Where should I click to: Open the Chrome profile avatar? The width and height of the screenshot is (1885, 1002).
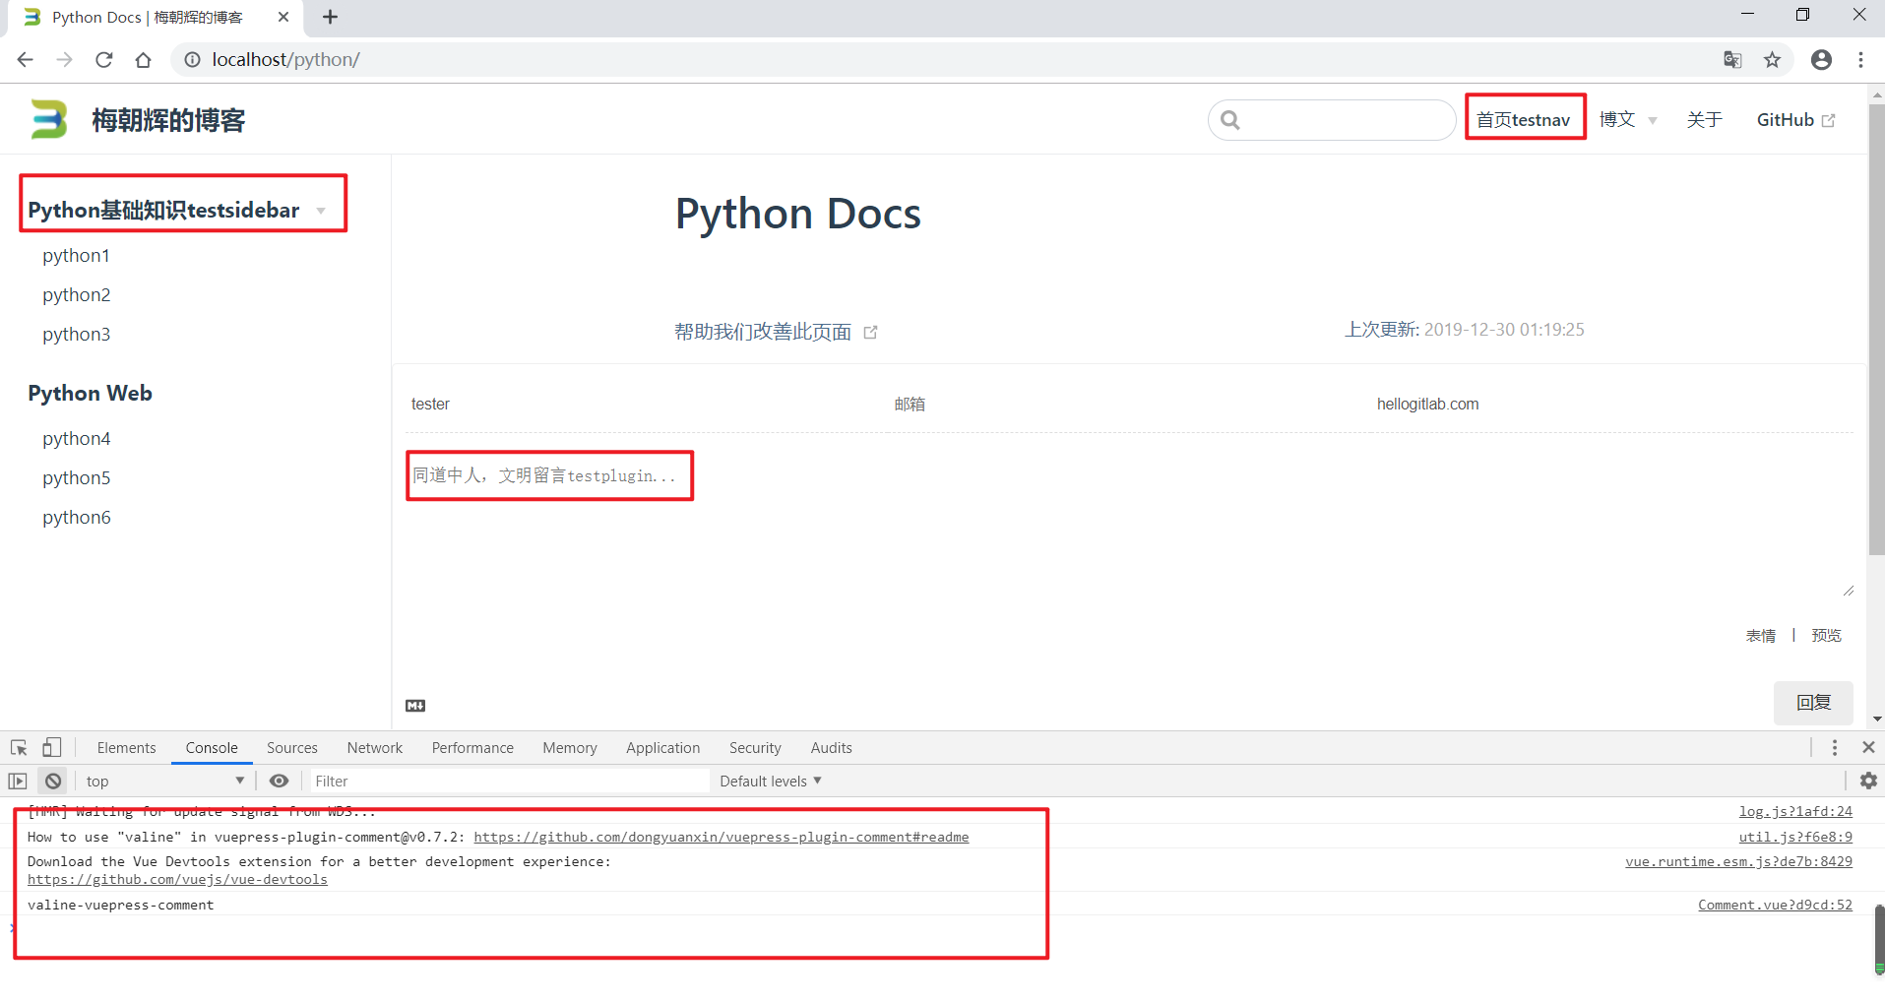pyautogui.click(x=1821, y=60)
